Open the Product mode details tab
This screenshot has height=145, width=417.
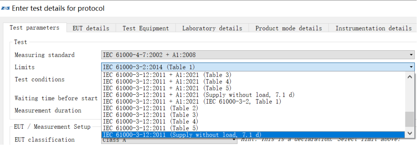tap(288, 28)
